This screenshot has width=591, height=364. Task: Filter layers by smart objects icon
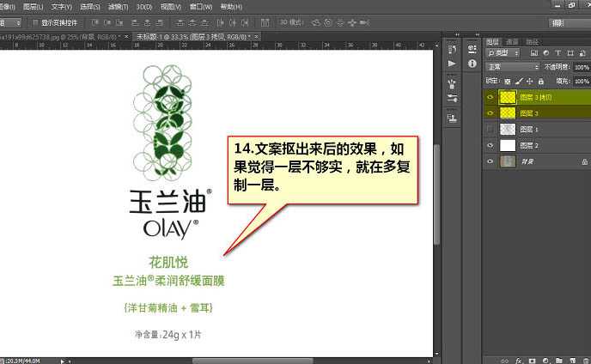pyautogui.click(x=582, y=53)
